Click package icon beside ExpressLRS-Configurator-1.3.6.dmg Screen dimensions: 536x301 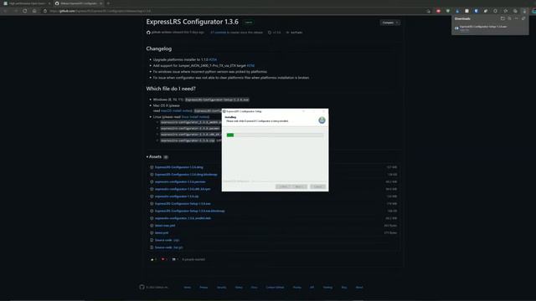click(x=152, y=167)
